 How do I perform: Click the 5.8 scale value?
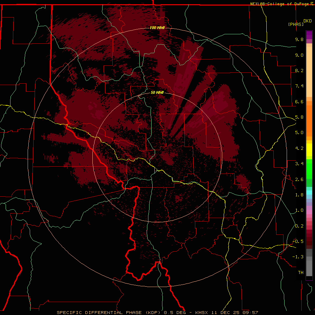299,117
